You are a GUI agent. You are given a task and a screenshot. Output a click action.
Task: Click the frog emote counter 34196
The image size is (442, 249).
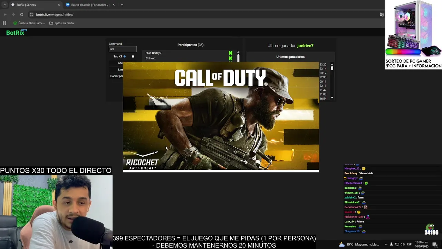click(431, 230)
